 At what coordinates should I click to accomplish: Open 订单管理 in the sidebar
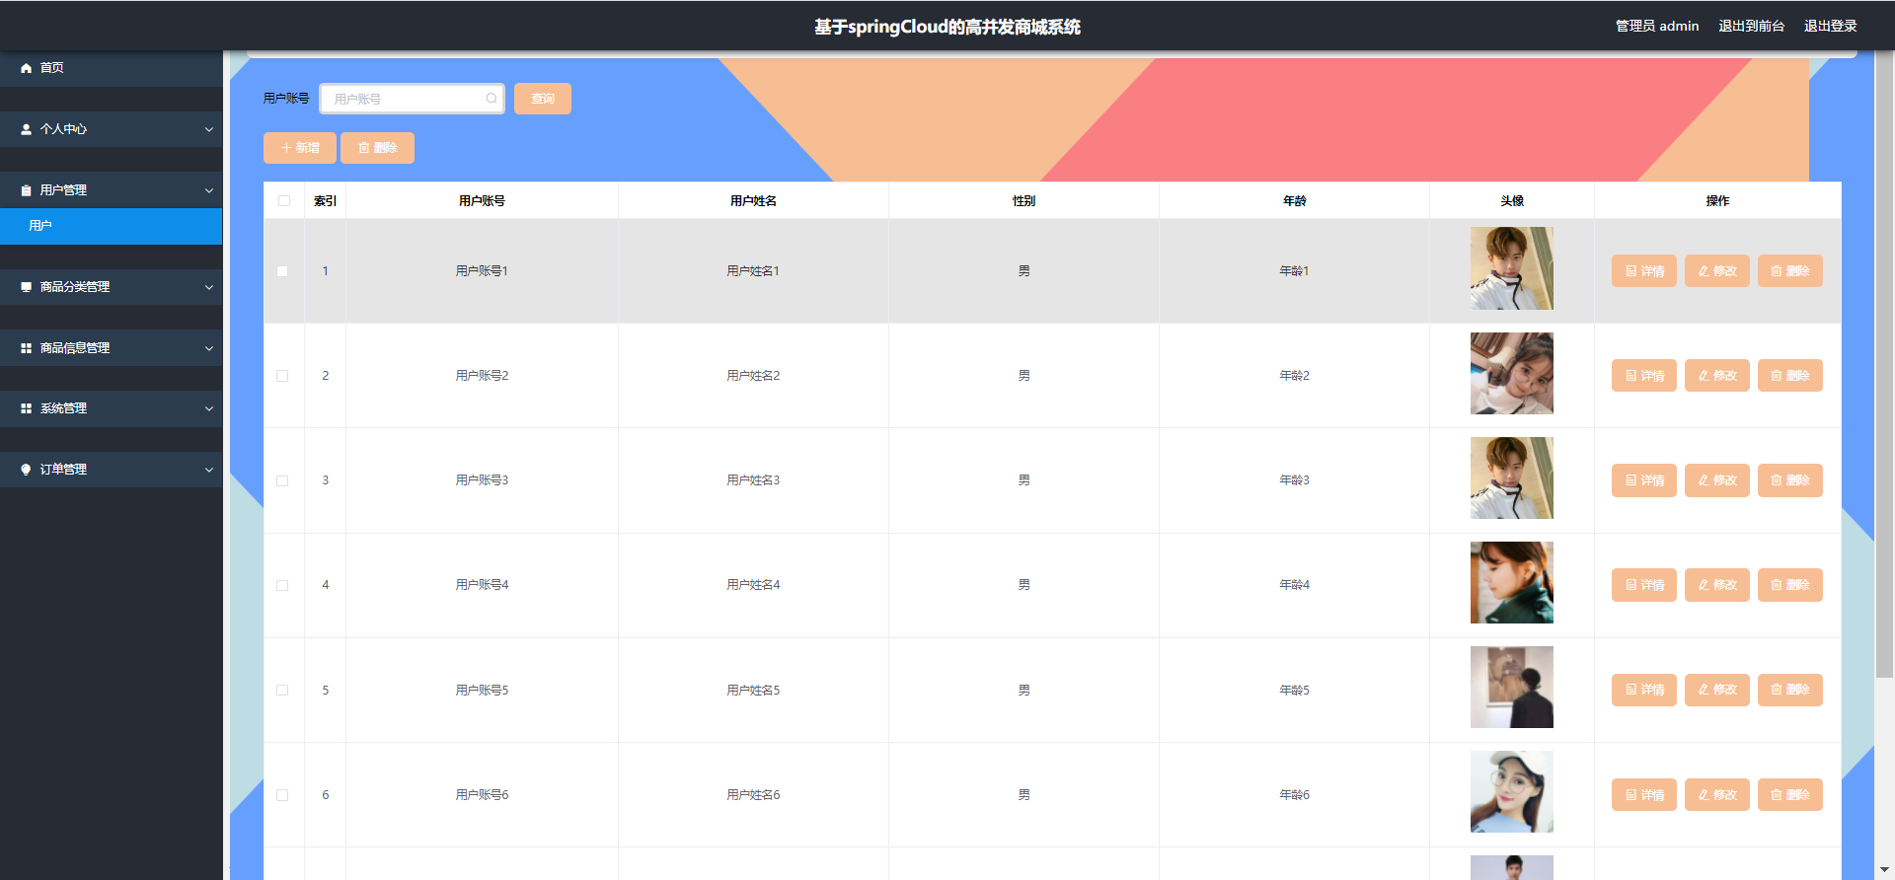pos(112,470)
